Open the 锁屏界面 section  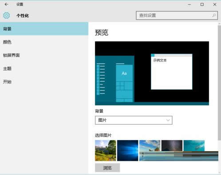(44, 55)
